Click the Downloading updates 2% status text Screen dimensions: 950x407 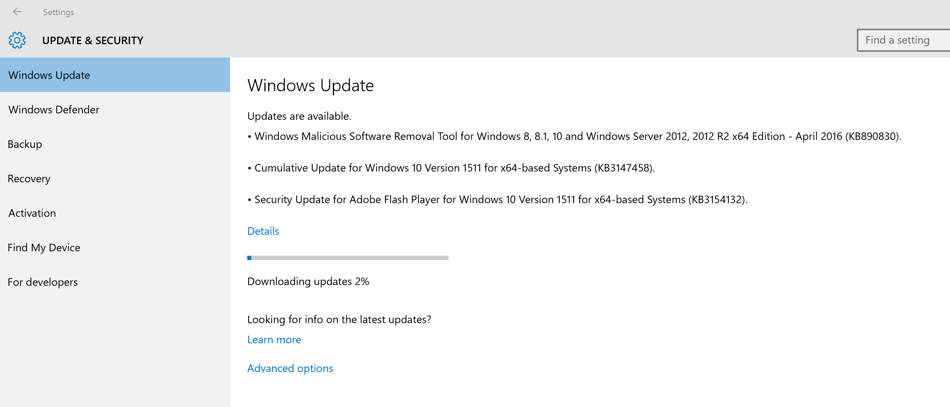click(308, 282)
